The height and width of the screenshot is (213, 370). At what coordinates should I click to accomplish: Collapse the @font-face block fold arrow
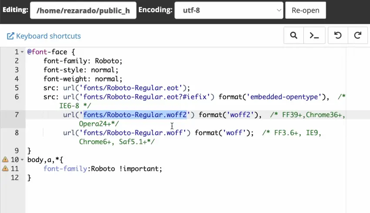pos(22,52)
